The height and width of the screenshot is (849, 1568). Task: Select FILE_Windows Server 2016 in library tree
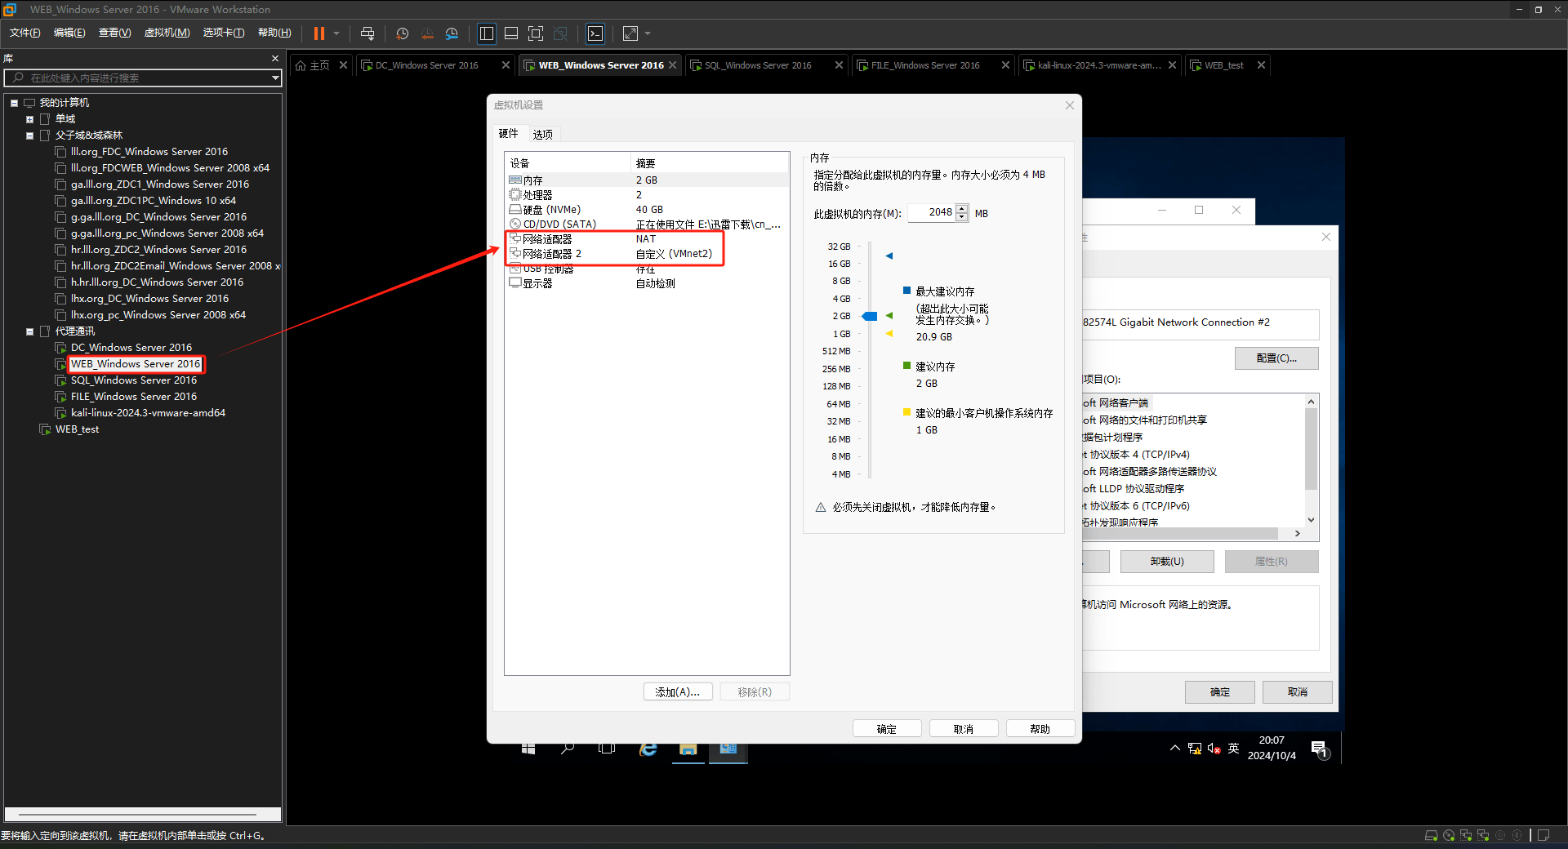(x=134, y=397)
